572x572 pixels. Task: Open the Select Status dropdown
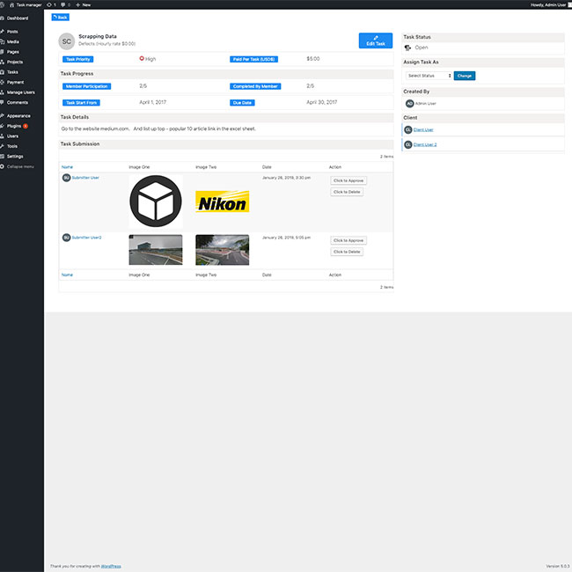[429, 76]
